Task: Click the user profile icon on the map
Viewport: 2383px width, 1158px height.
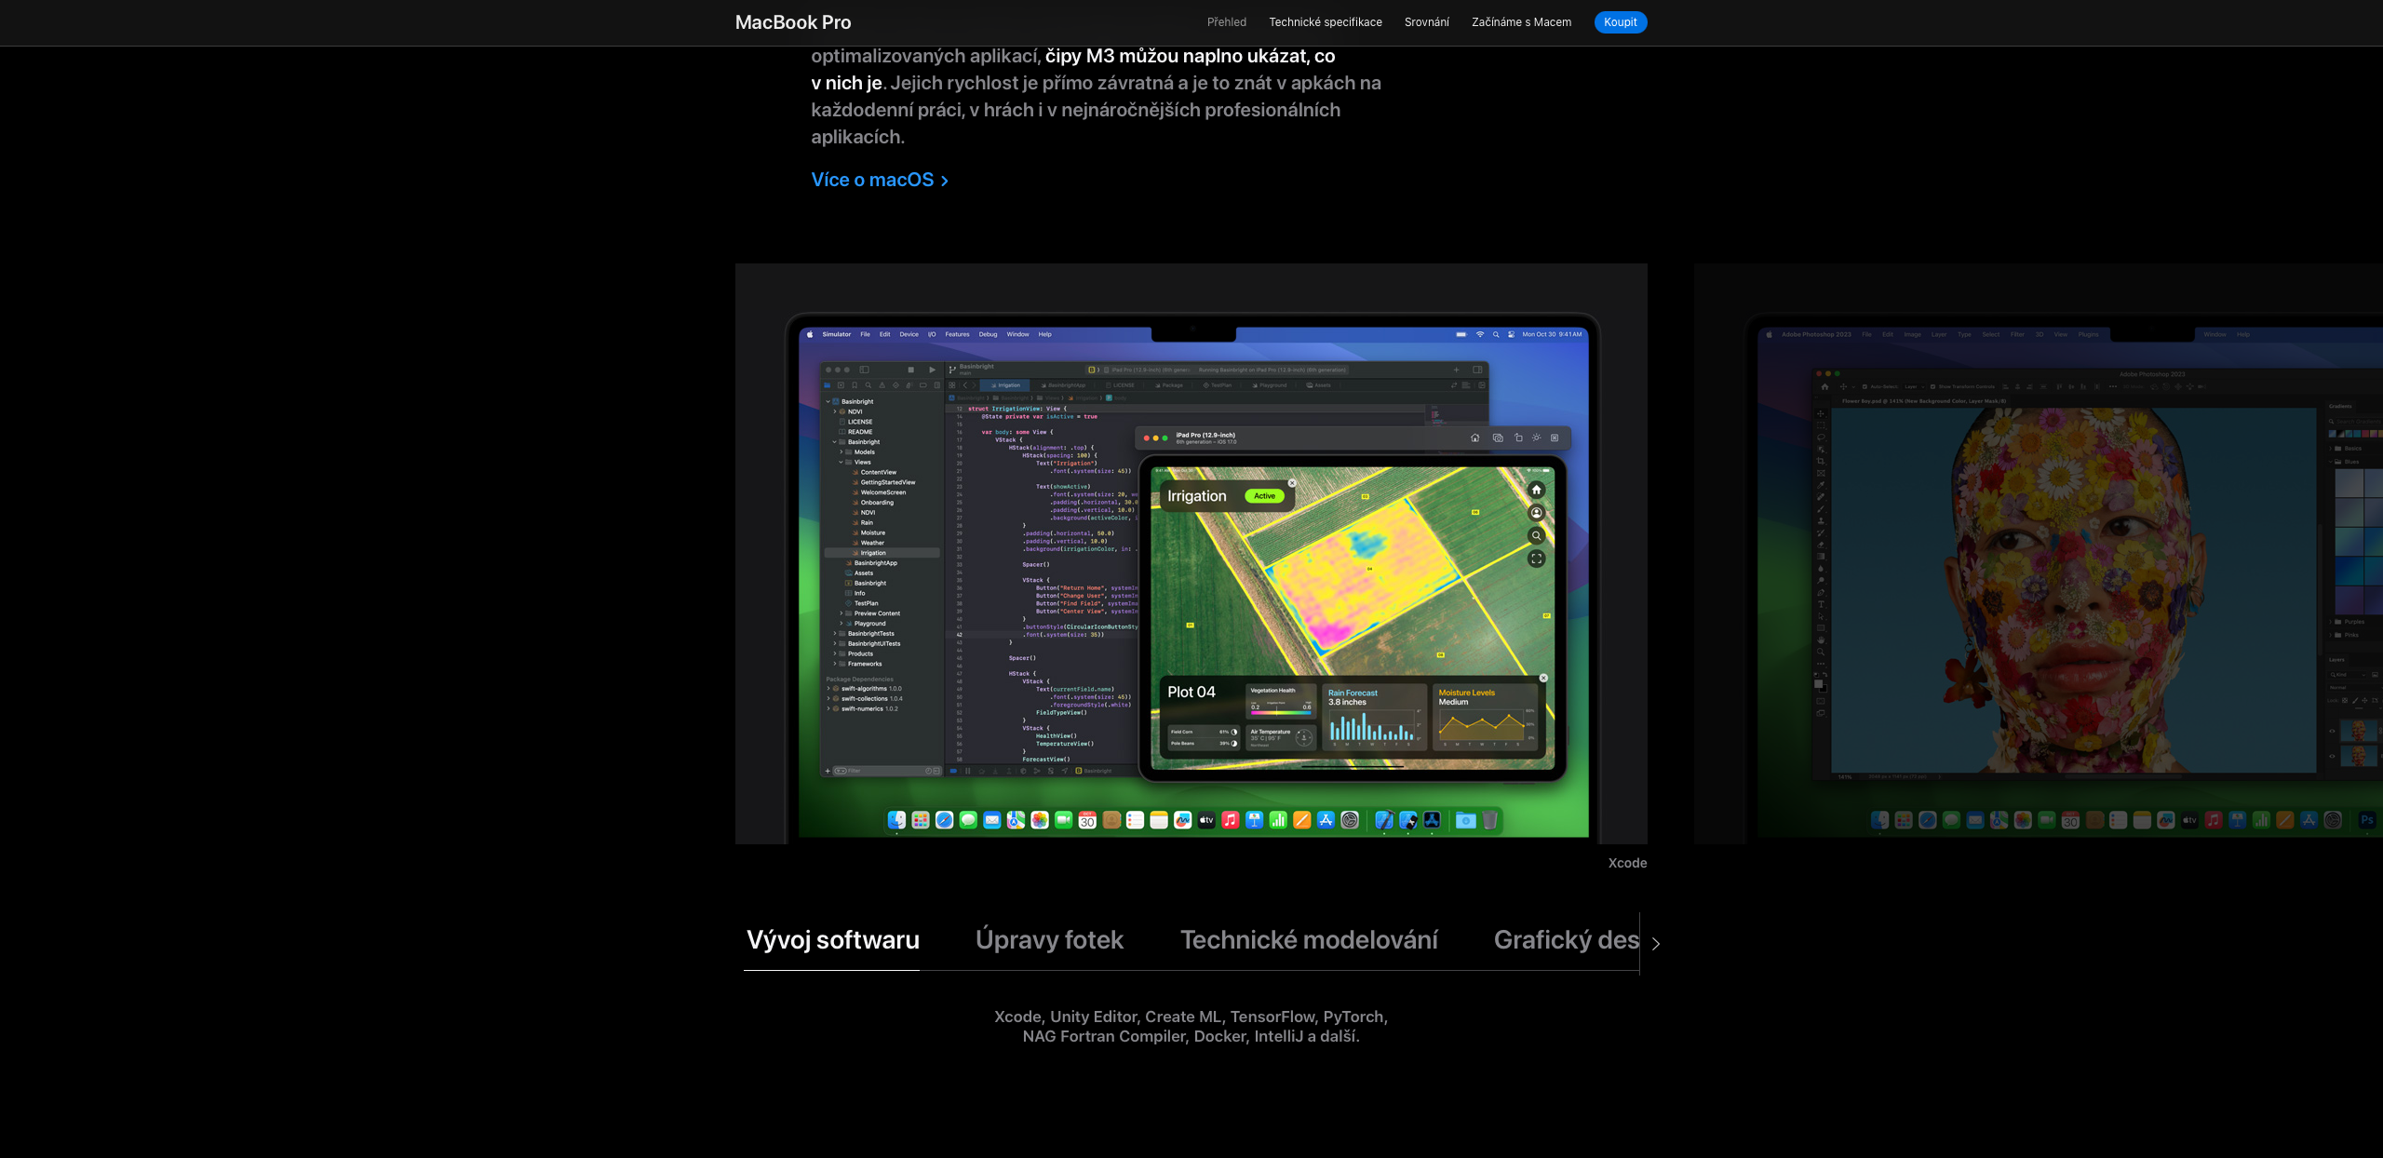Action: click(1536, 513)
